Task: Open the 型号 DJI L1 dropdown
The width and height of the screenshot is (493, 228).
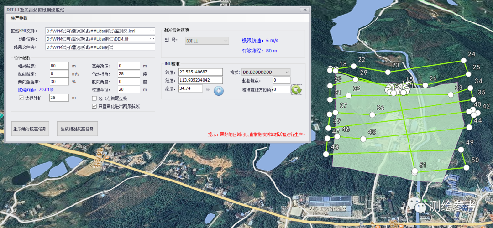Action: pyautogui.click(x=207, y=41)
